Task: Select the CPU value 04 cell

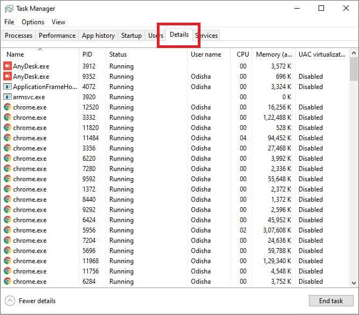Action: coord(243,138)
